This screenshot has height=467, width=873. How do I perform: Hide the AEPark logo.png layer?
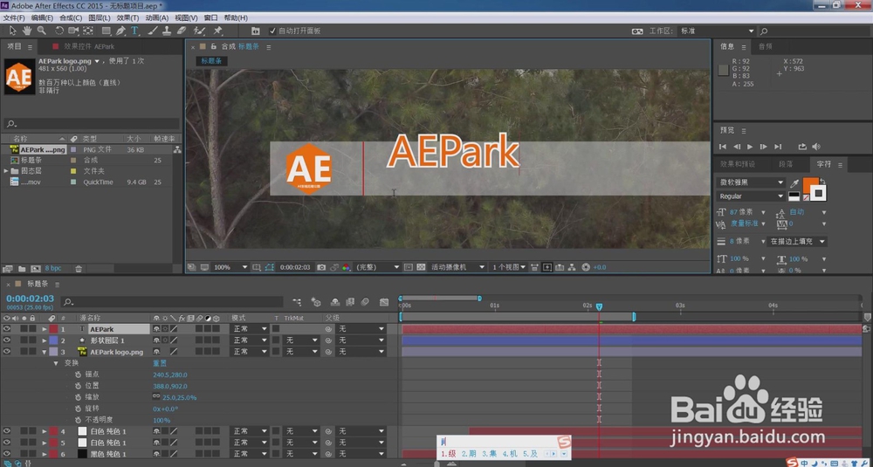[x=7, y=352]
